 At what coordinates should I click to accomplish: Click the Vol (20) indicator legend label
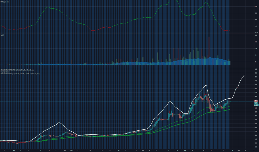pos(2,35)
